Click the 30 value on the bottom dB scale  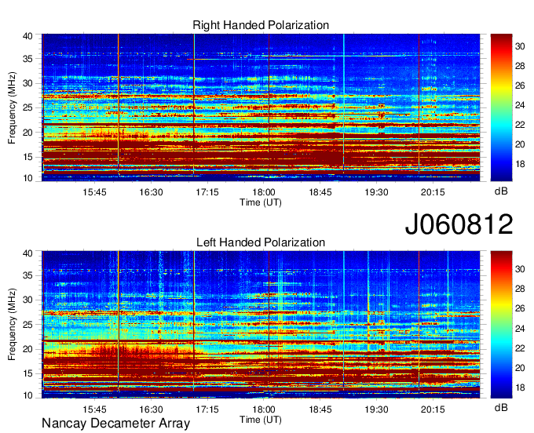tap(520, 269)
